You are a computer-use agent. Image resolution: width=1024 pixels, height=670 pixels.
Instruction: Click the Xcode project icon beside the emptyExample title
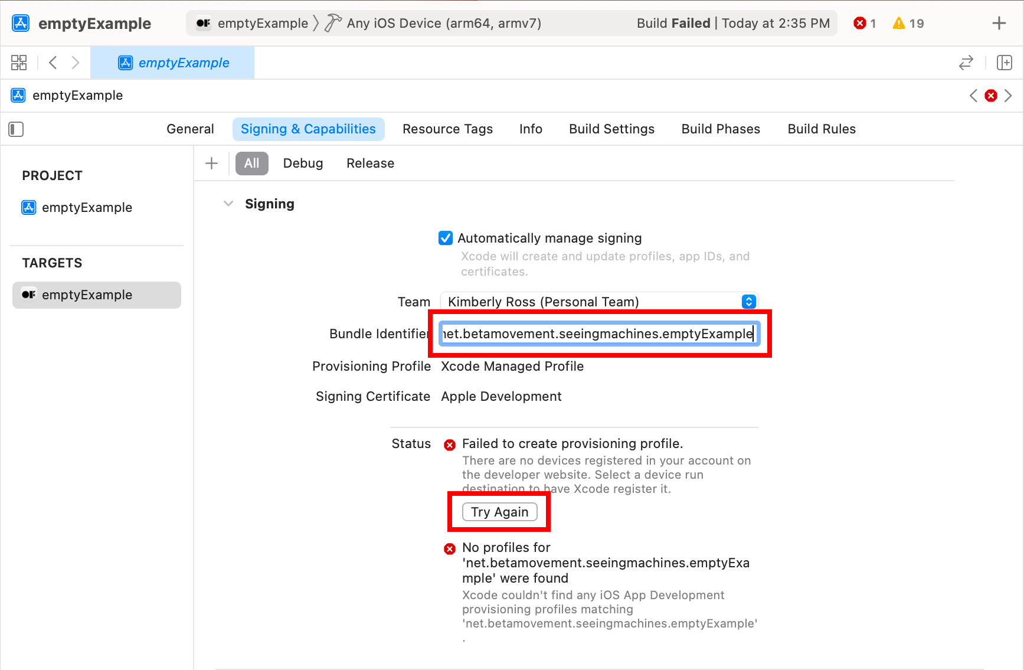point(21,23)
